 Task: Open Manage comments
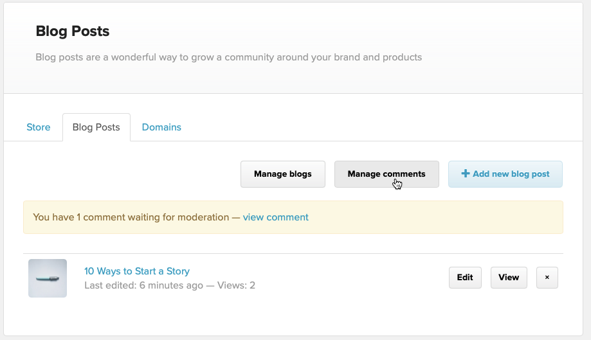386,174
